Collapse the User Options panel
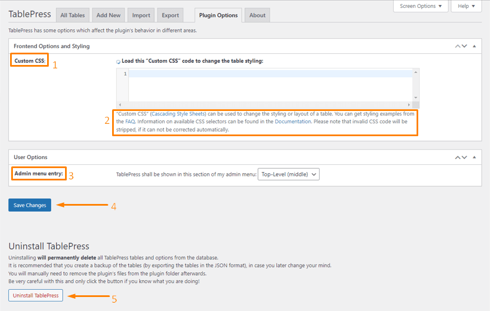Screen dimensions: 490x311 point(474,157)
